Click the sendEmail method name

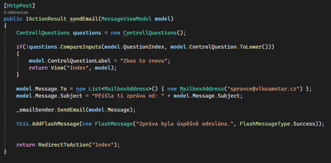(84, 19)
